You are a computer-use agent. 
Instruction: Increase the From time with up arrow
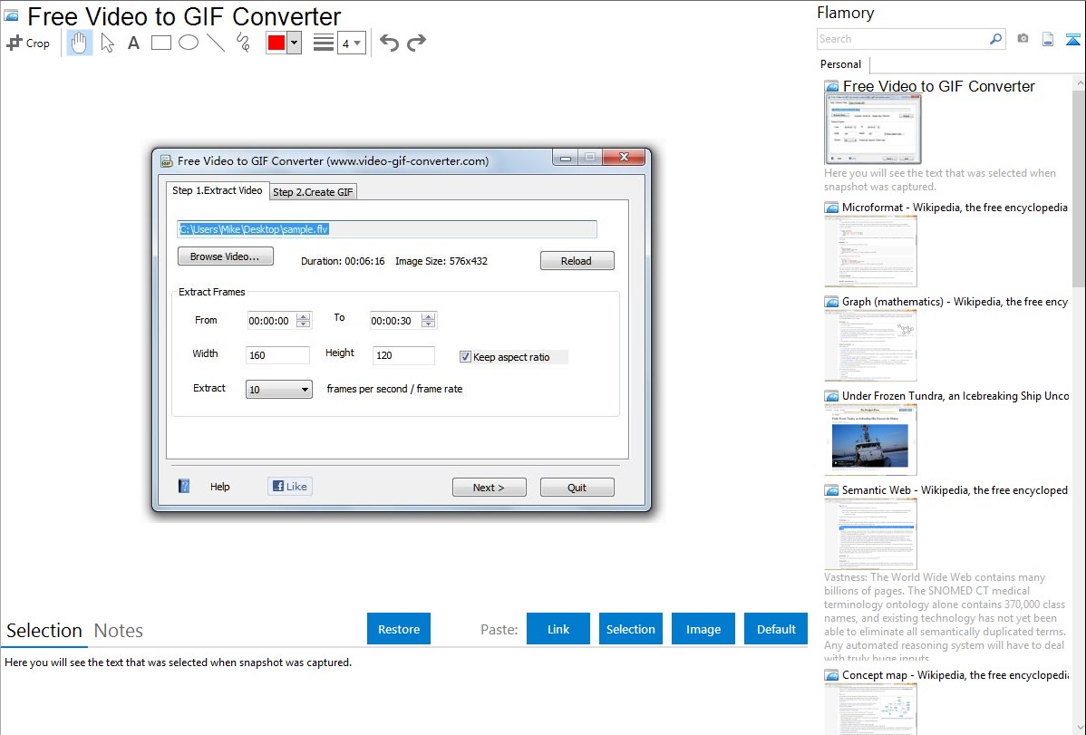[304, 316]
